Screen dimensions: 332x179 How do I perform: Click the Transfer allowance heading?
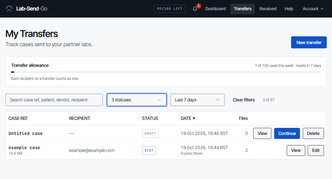[30, 65]
